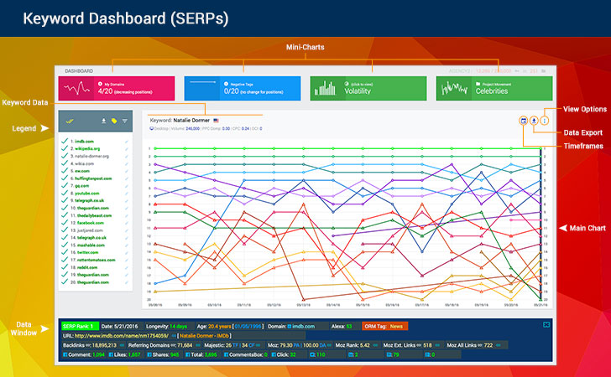Viewport: 611px width, 377px height.
Task: Uncheck the imdb.com legend checkmark
Action: (65, 142)
